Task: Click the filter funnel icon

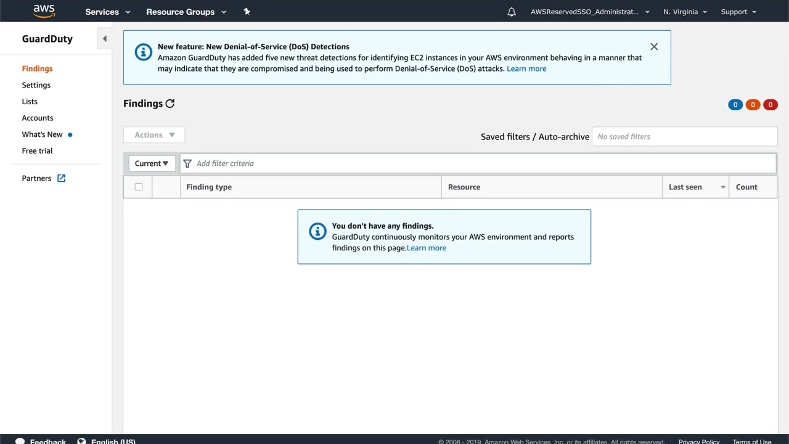Action: coord(187,163)
